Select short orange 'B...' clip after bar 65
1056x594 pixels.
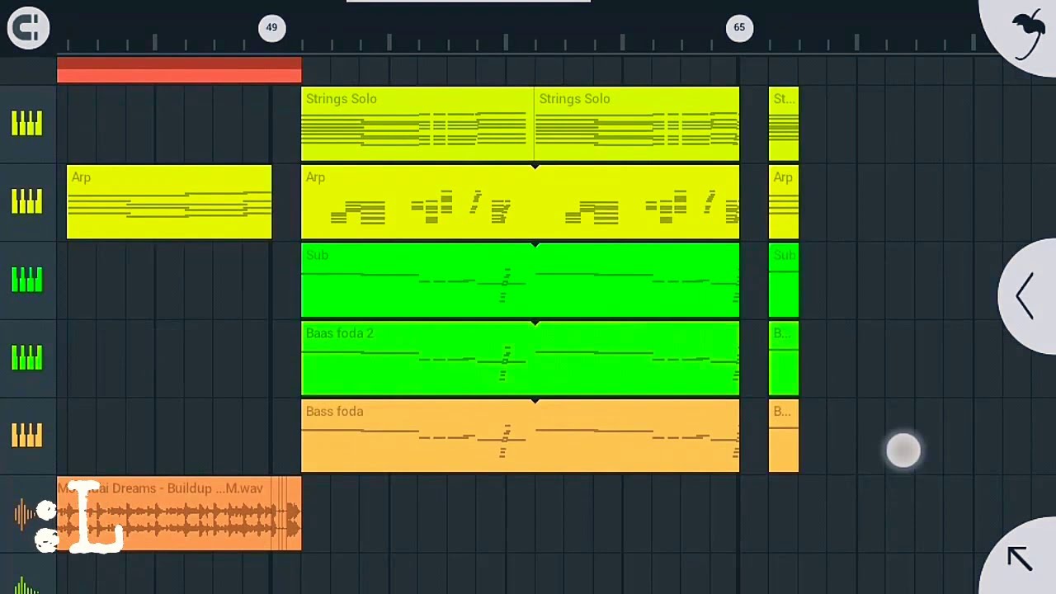tap(784, 436)
